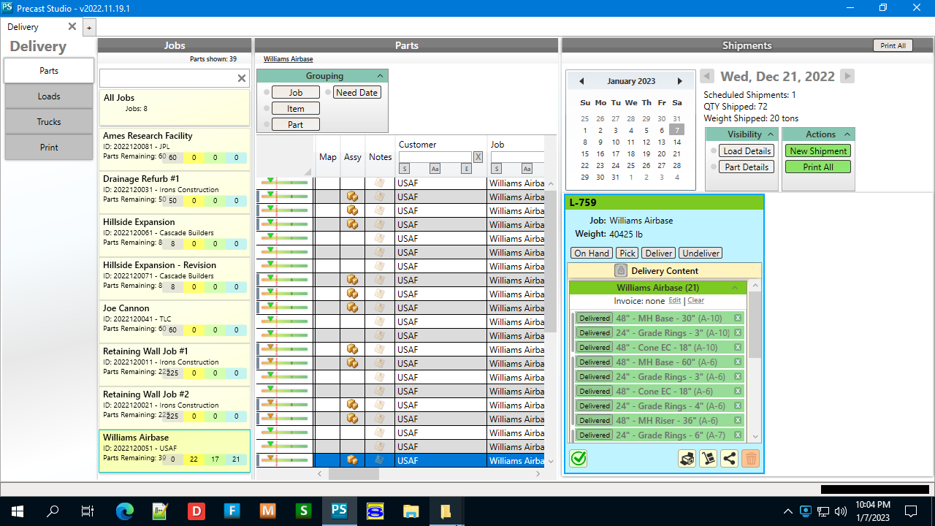Open Precast Studio from the taskbar
935x526 pixels.
pyautogui.click(x=338, y=511)
